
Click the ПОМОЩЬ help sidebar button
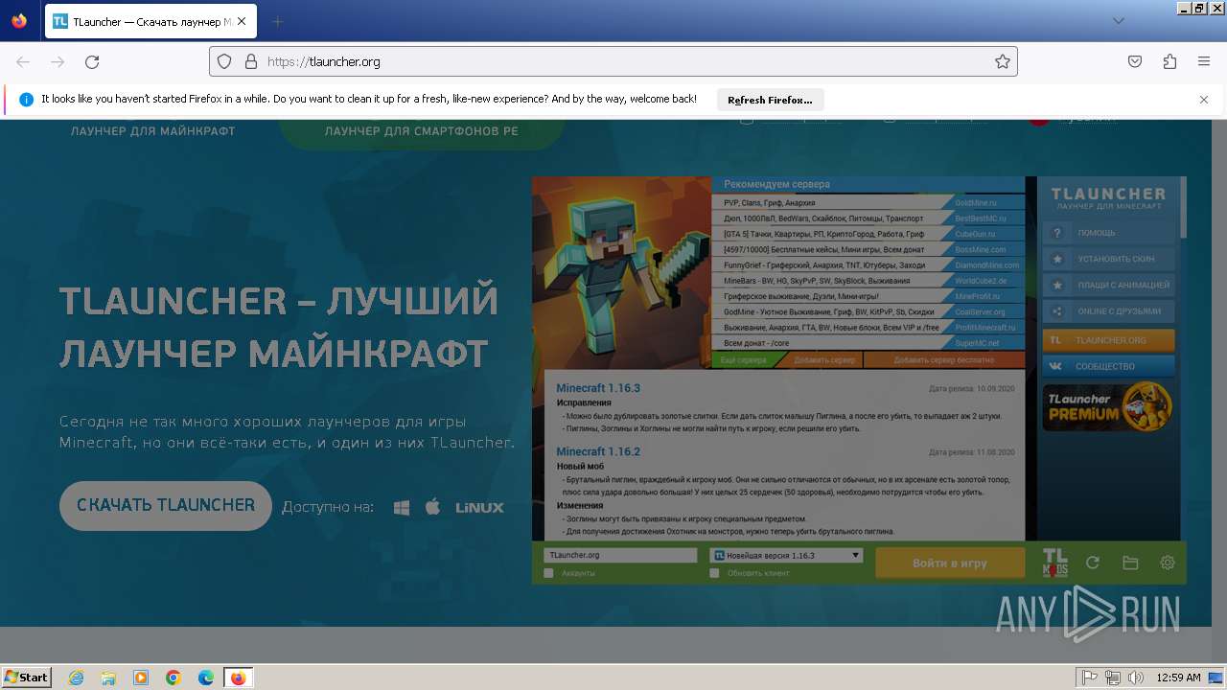coord(1108,233)
